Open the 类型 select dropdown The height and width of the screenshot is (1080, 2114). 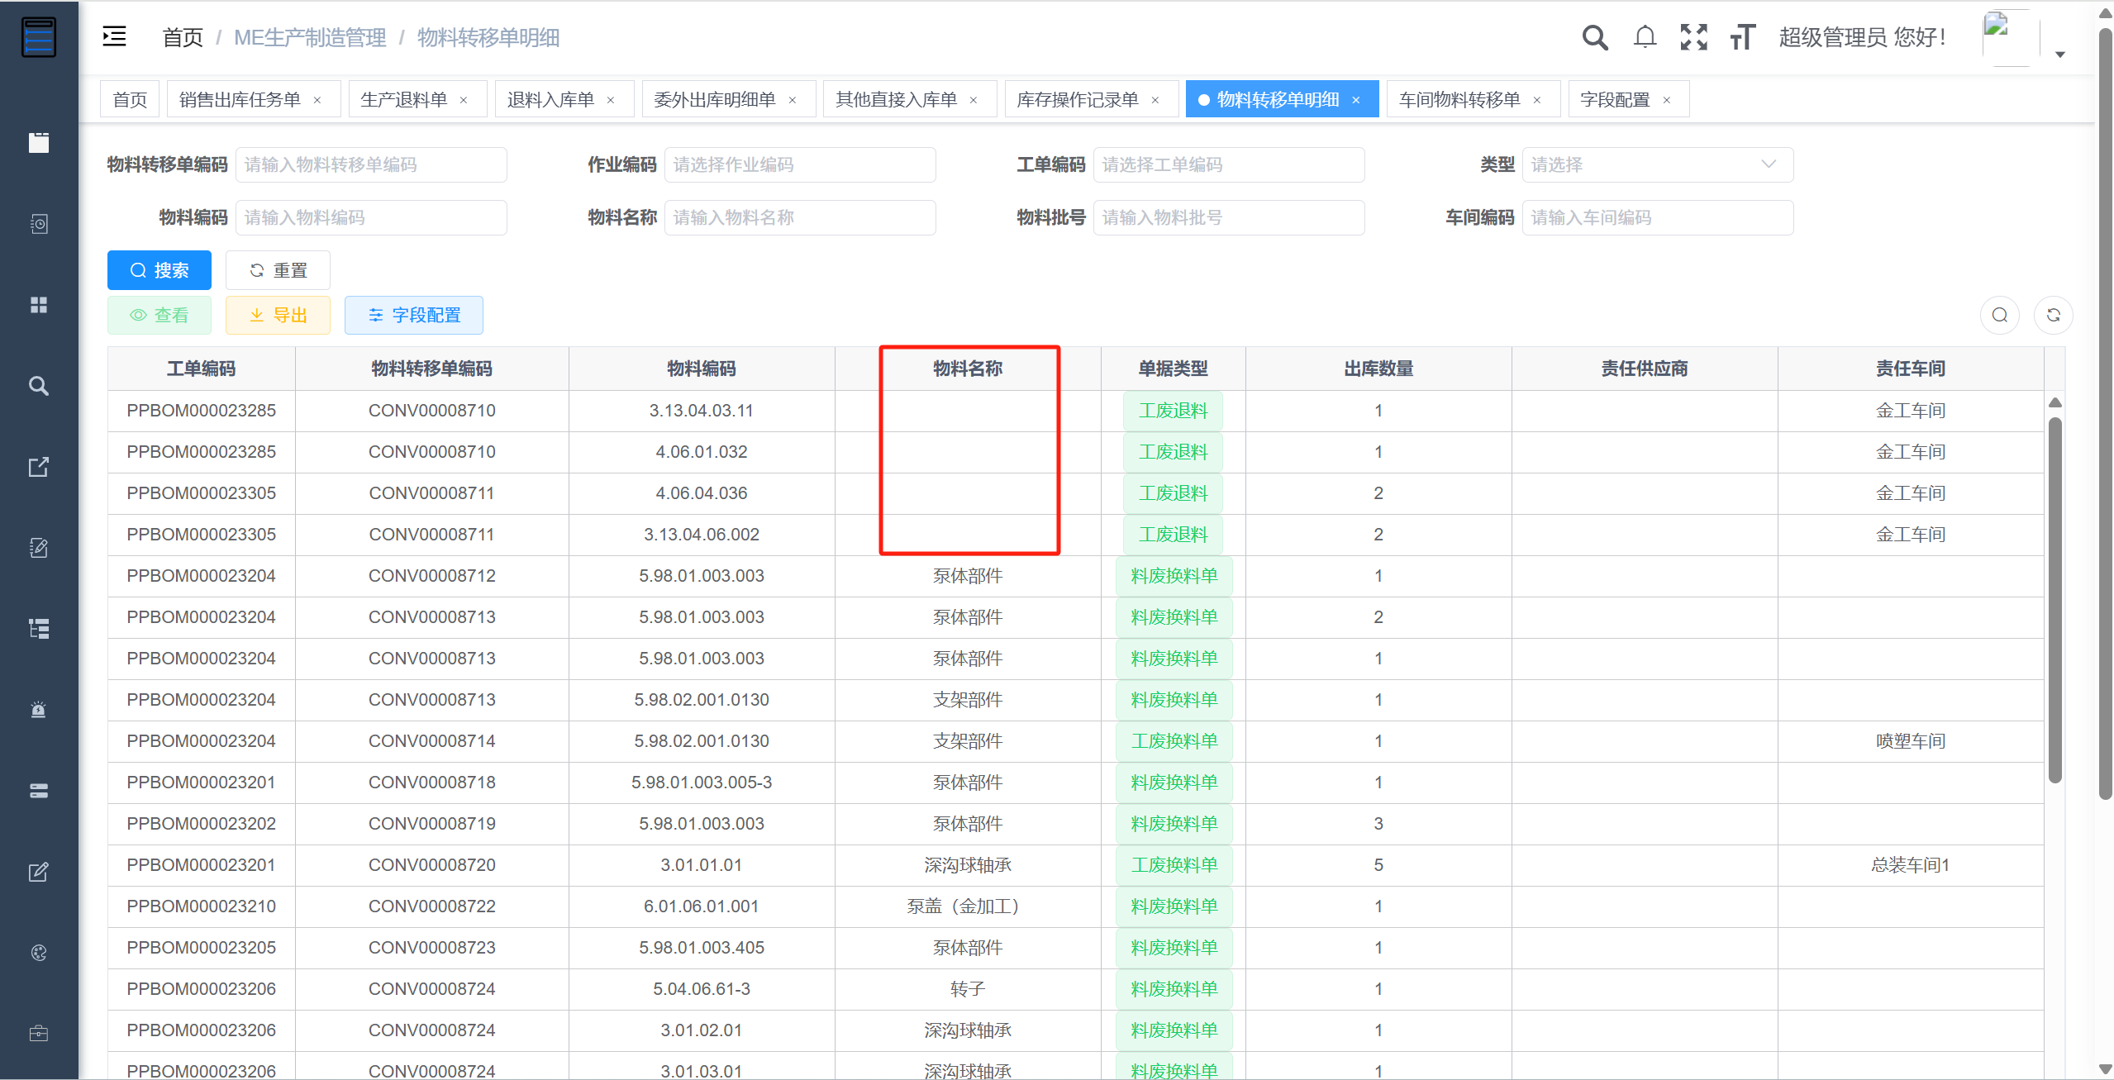click(x=1657, y=164)
